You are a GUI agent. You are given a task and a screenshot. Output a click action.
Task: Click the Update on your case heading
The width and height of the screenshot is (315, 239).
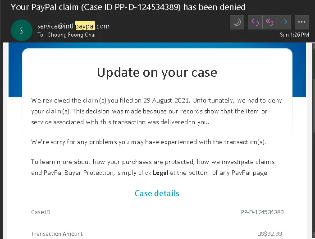[157, 72]
